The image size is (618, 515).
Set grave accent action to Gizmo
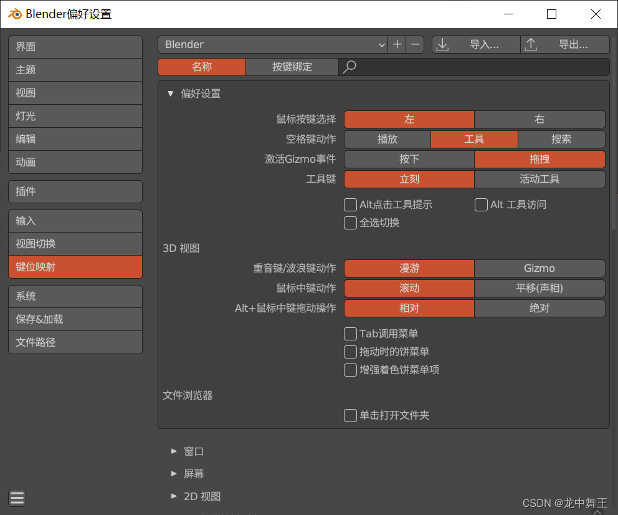point(540,268)
